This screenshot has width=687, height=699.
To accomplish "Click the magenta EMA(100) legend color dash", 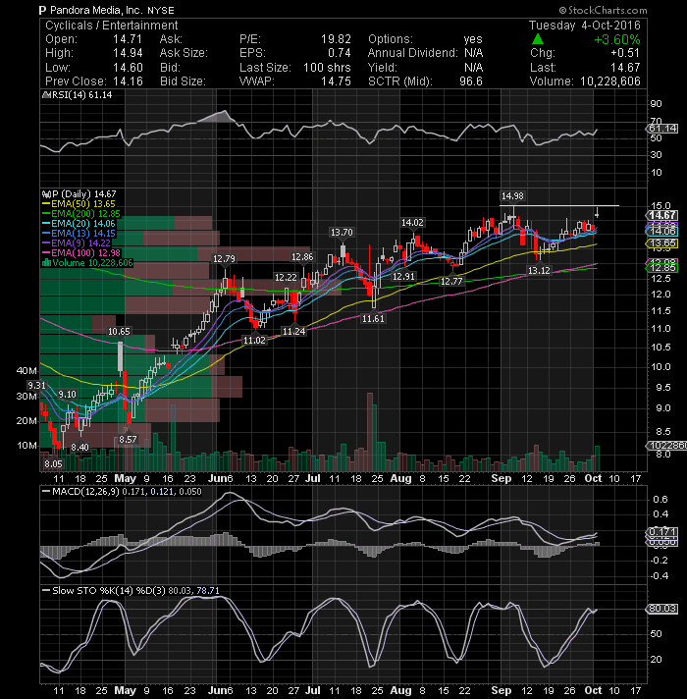I will 46,252.
